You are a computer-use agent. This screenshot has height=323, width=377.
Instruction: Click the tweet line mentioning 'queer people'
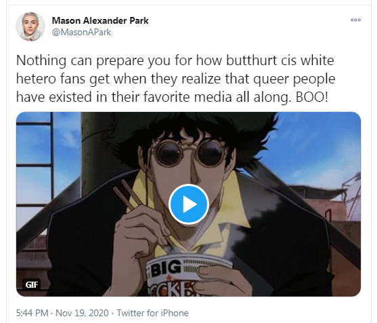tap(175, 79)
